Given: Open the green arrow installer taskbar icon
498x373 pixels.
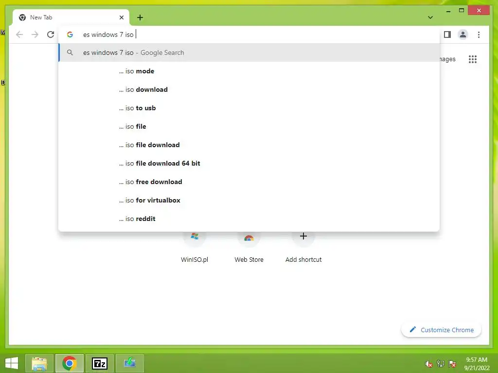Looking at the screenshot, I should pos(130,363).
